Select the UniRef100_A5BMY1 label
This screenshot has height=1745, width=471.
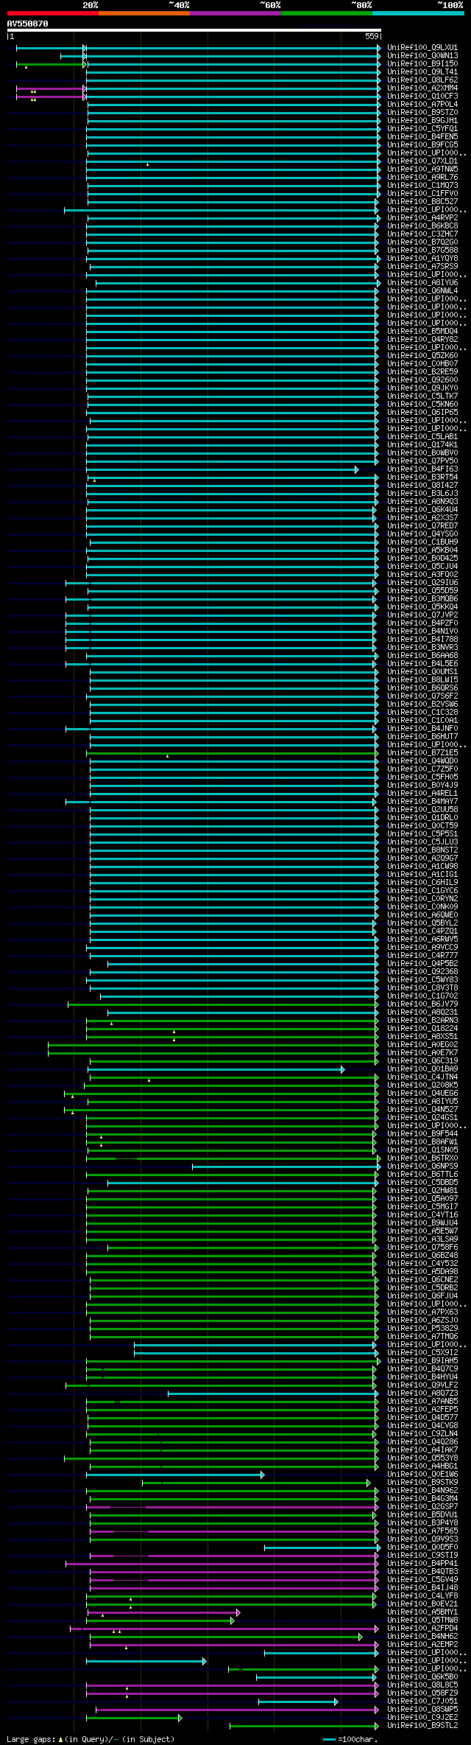pos(422,1612)
